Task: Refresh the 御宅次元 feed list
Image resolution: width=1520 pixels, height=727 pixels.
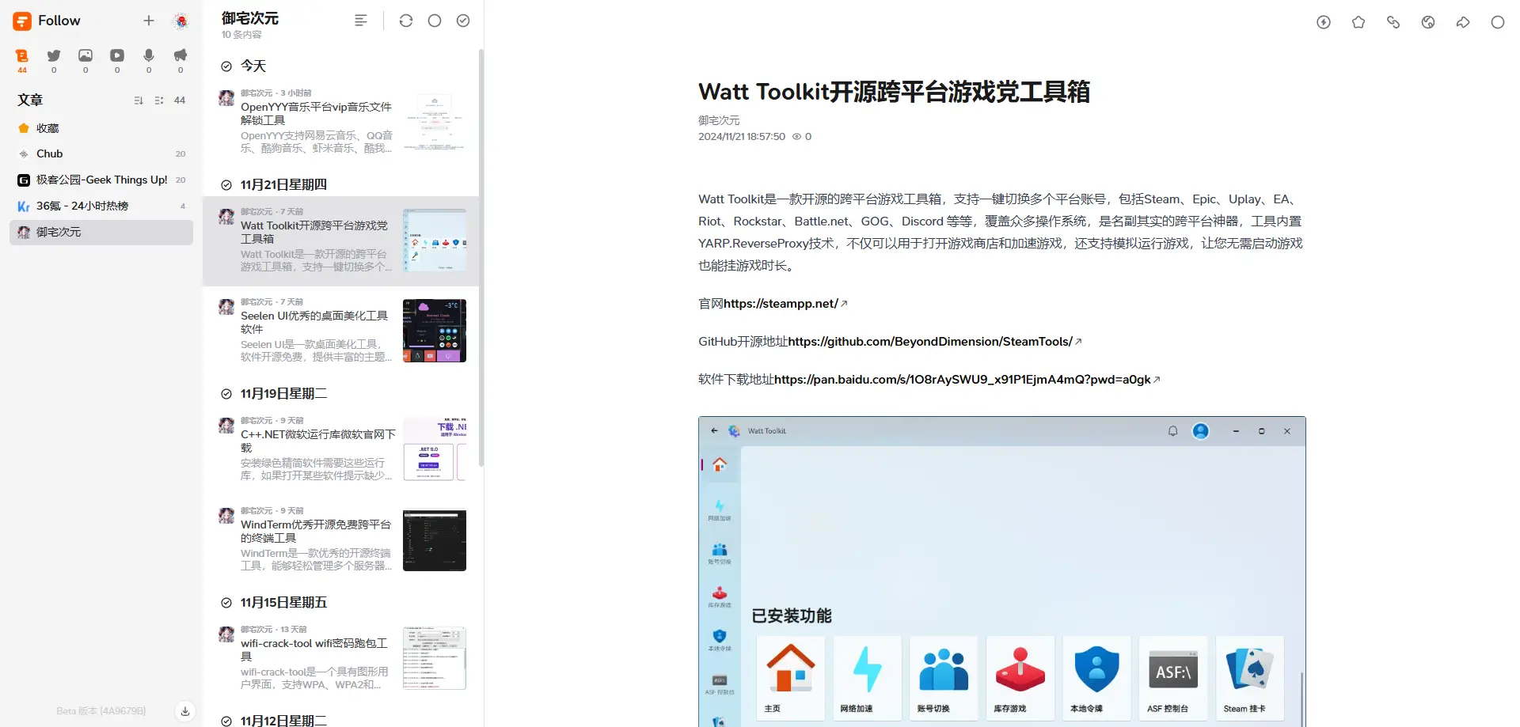Action: pyautogui.click(x=406, y=21)
